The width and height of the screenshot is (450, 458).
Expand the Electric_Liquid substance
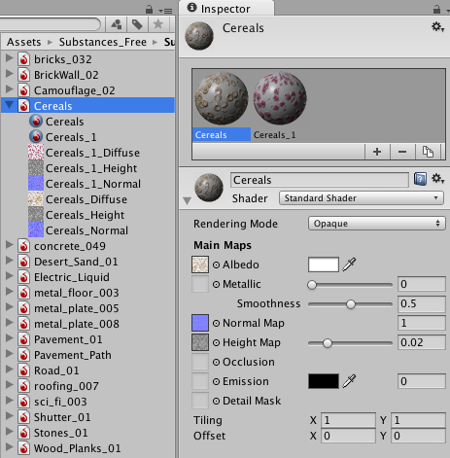click(10, 276)
